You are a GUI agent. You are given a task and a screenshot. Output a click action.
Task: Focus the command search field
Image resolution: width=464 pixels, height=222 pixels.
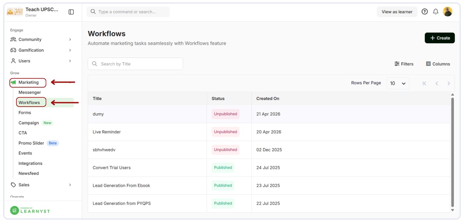[x=128, y=12]
